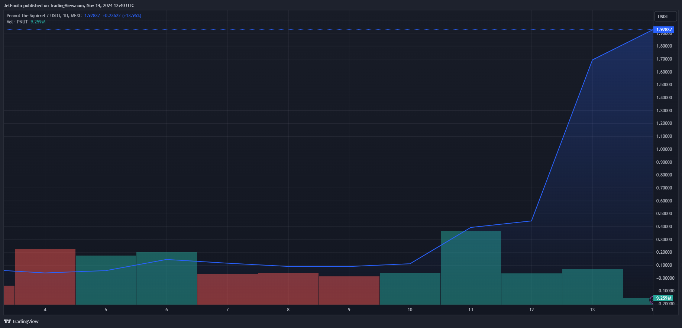Viewport: 682px width, 328px height.
Task: Click date label 5 on time axis
Action: (106, 310)
